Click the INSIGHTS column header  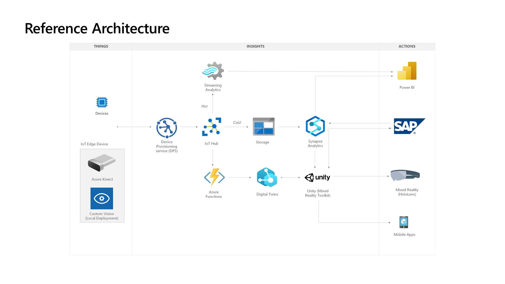255,46
